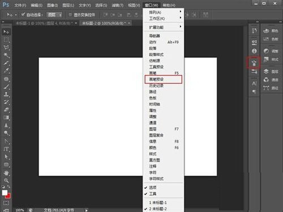
Task: Click the Ps application logo
Action: point(6,5)
